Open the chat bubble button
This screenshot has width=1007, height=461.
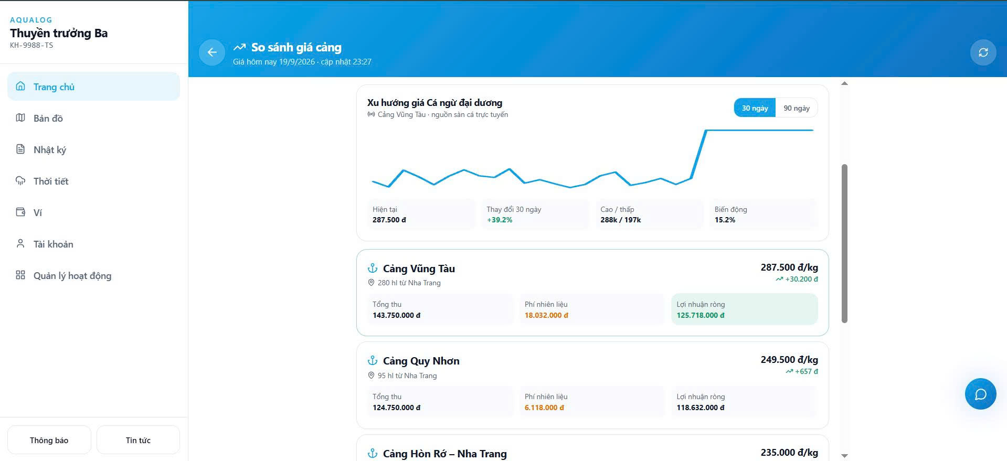980,394
